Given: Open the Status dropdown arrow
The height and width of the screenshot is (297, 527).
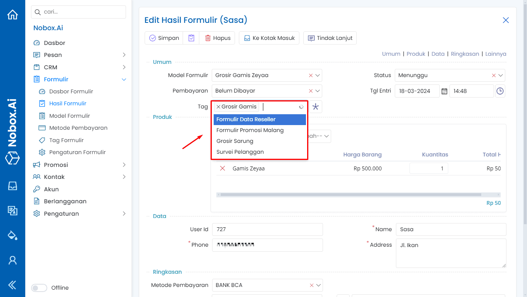Looking at the screenshot, I should (501, 76).
